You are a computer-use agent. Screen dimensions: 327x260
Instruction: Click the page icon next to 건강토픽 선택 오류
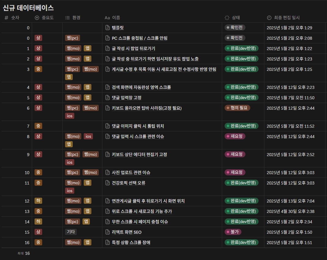[x=108, y=183]
